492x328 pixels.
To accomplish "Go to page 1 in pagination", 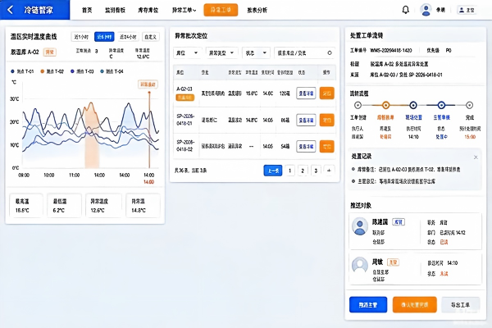I will pyautogui.click(x=289, y=171).
